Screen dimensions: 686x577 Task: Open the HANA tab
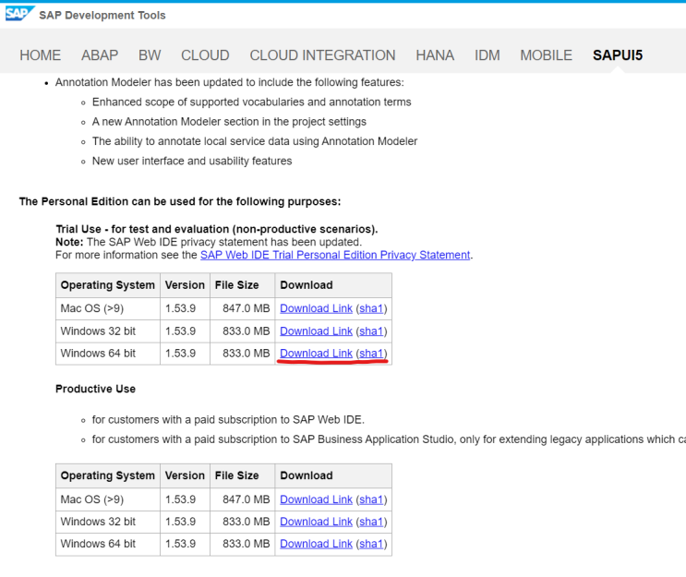(x=435, y=55)
